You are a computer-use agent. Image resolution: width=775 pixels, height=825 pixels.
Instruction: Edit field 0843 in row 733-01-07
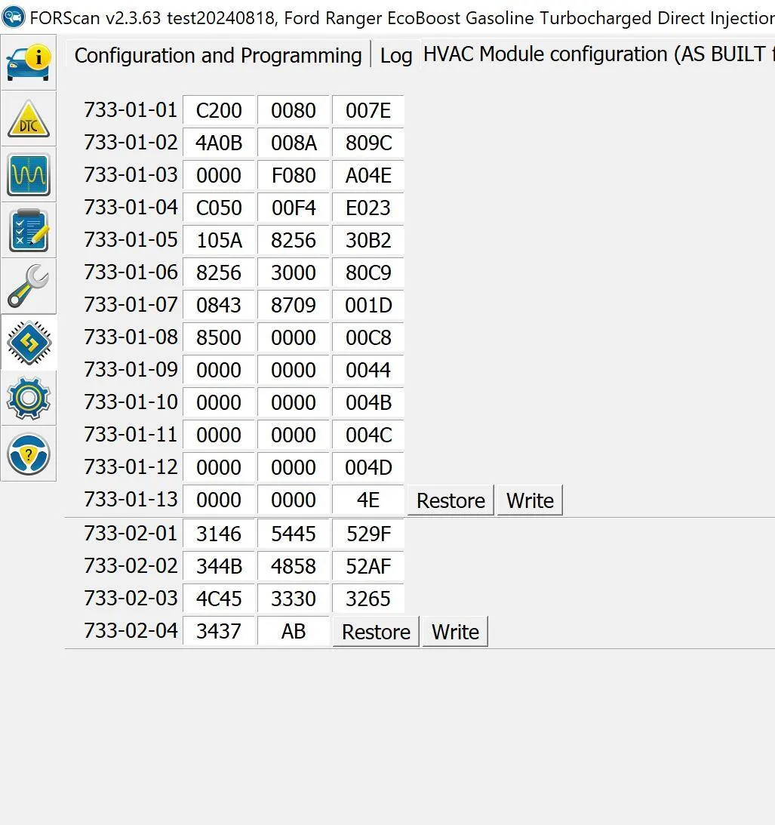point(219,305)
